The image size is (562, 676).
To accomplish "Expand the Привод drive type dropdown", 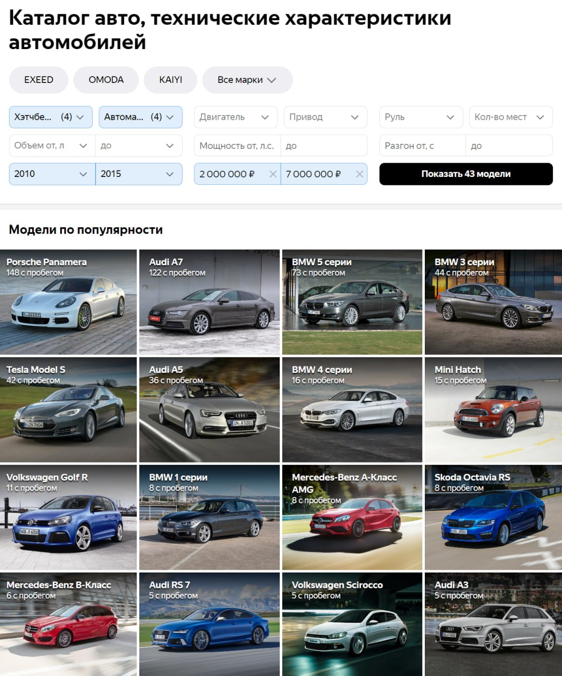I will click(x=325, y=117).
